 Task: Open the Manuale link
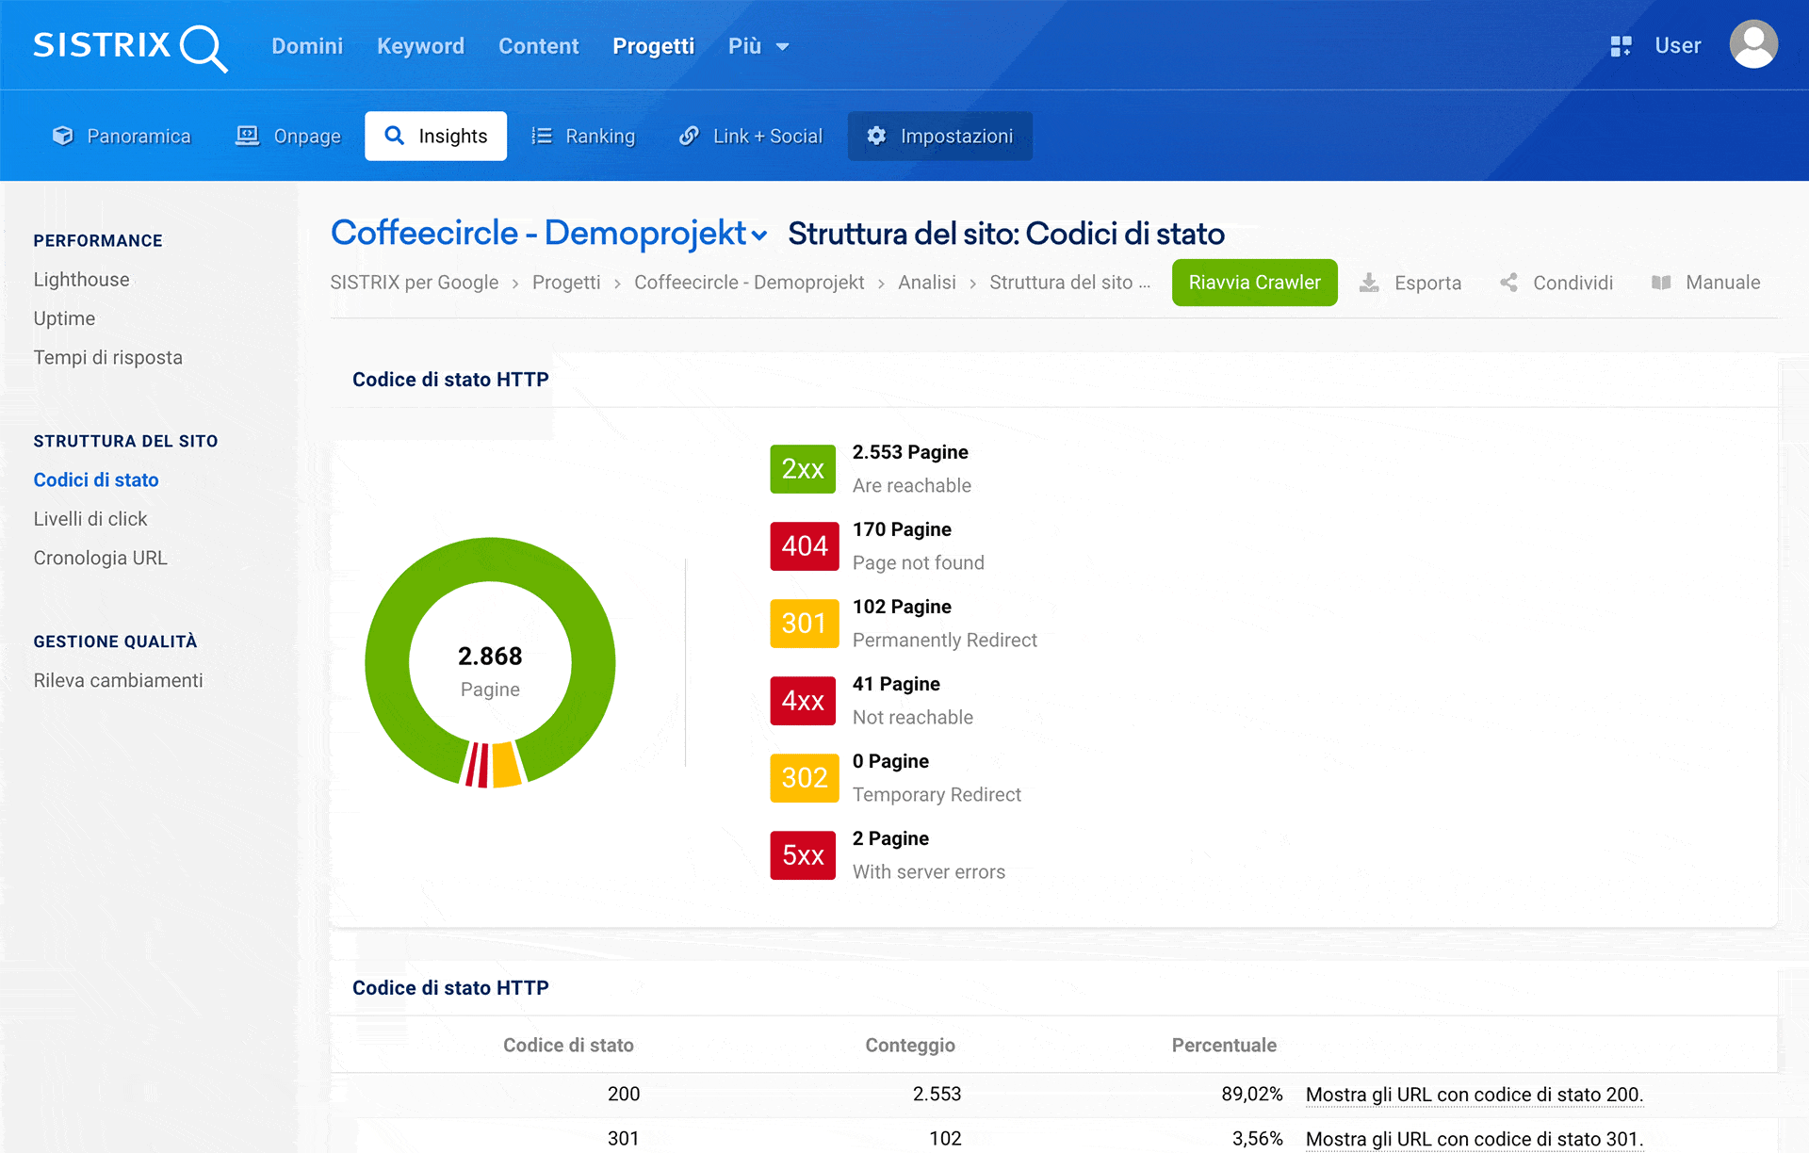click(1722, 283)
